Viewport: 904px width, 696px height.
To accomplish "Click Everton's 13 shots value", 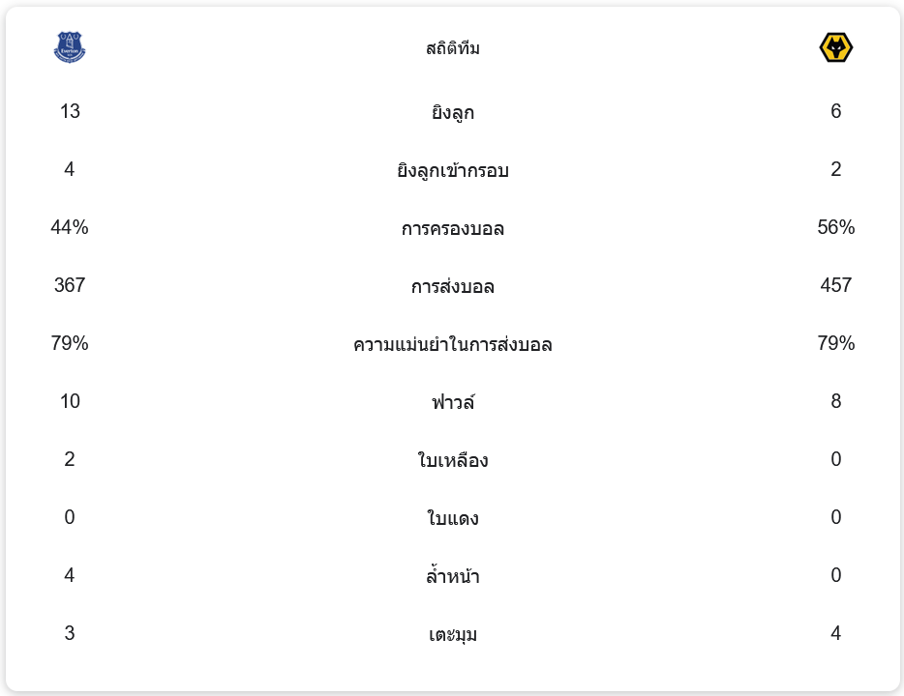I will pos(70,111).
